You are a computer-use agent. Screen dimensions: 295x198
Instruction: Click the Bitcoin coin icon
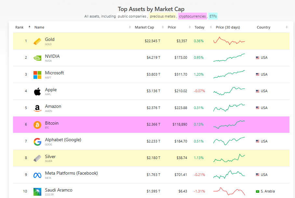tap(37, 125)
